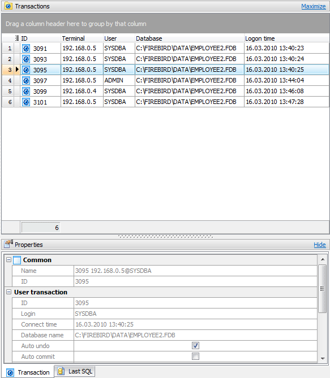Screen dimensions: 330x378
Task: Uncheck the Auto undo checkbox
Action: pyautogui.click(x=195, y=345)
